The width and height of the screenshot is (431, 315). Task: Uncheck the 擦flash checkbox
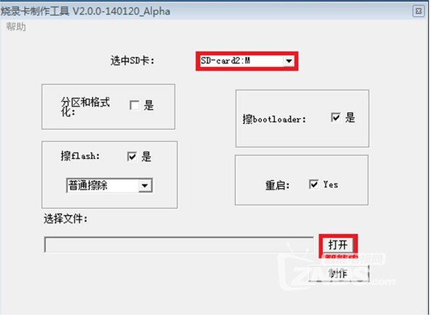pyautogui.click(x=132, y=157)
